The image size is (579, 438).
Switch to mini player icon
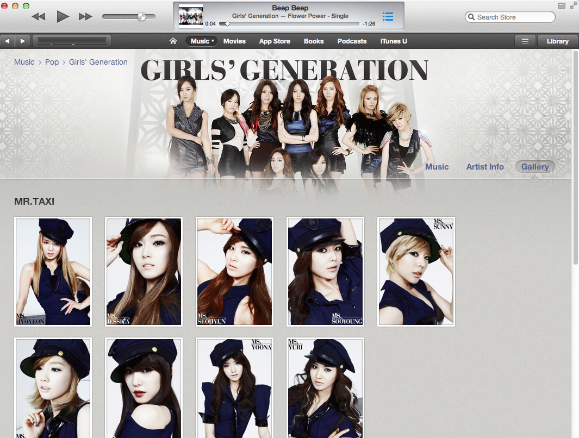click(561, 5)
